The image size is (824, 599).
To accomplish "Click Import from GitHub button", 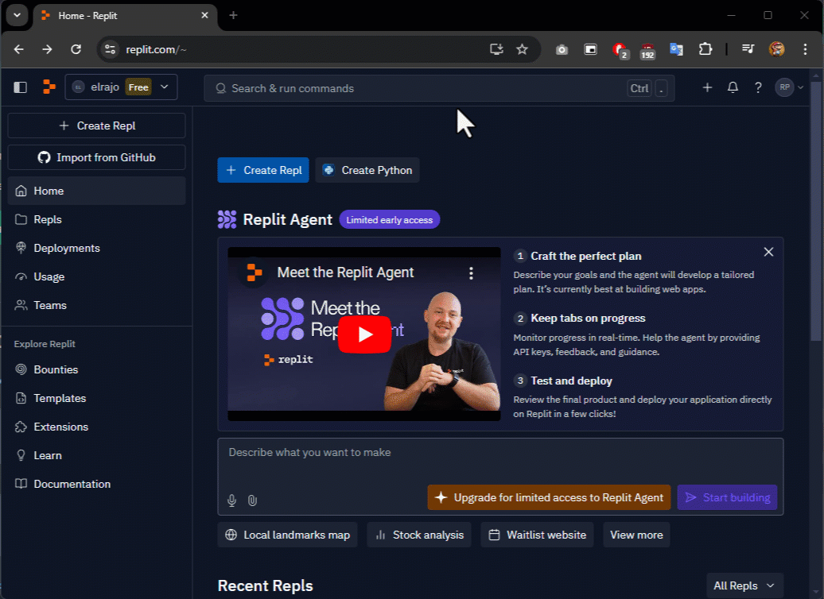I will click(97, 157).
